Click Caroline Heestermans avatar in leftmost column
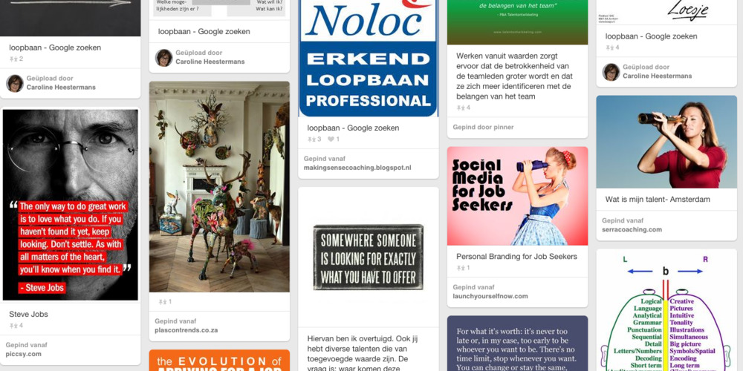 [15, 83]
